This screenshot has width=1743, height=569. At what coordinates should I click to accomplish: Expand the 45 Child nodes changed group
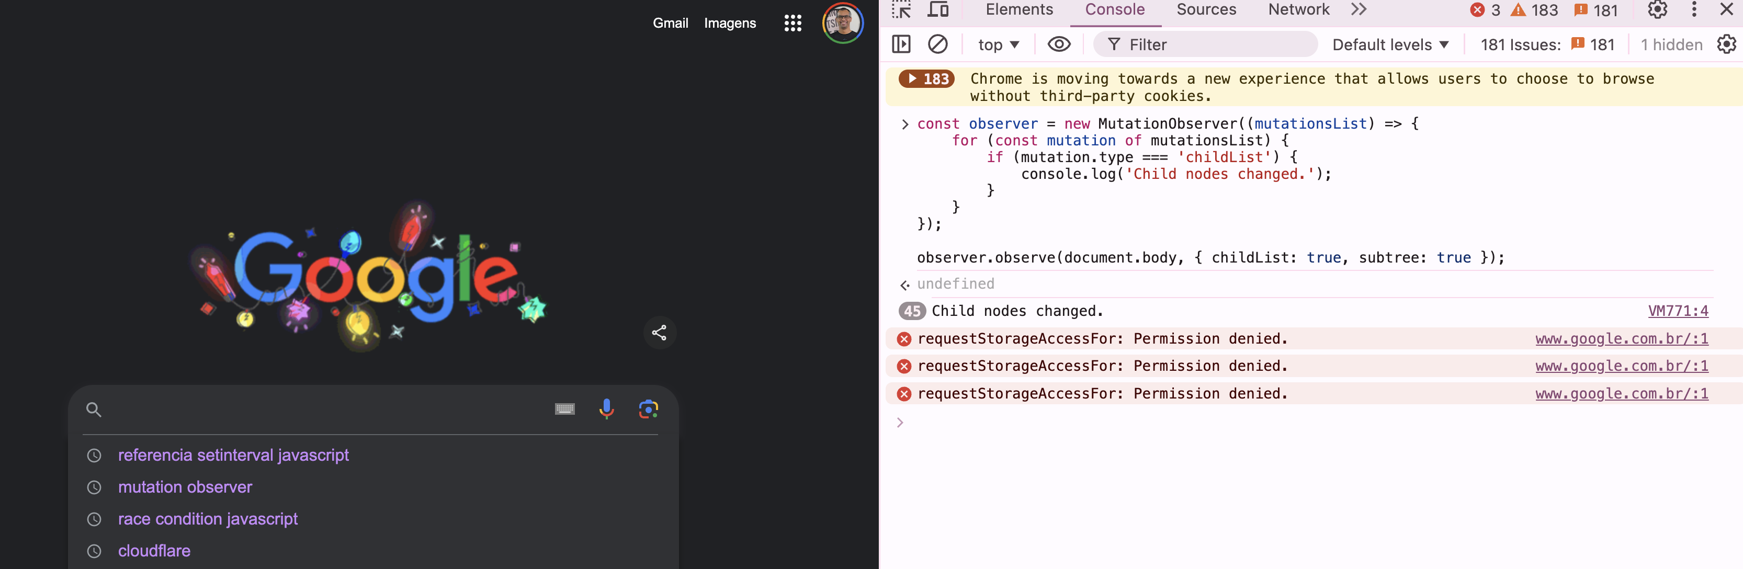coord(912,311)
